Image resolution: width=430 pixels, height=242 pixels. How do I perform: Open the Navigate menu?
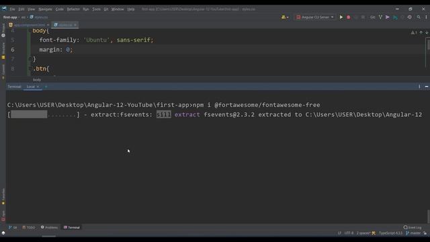point(45,9)
